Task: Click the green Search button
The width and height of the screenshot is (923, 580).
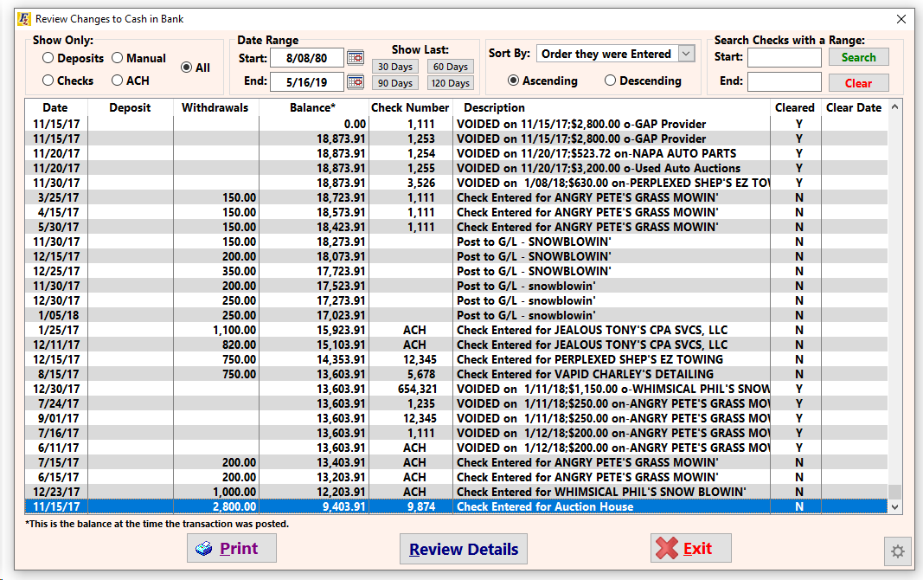Action: click(x=858, y=57)
